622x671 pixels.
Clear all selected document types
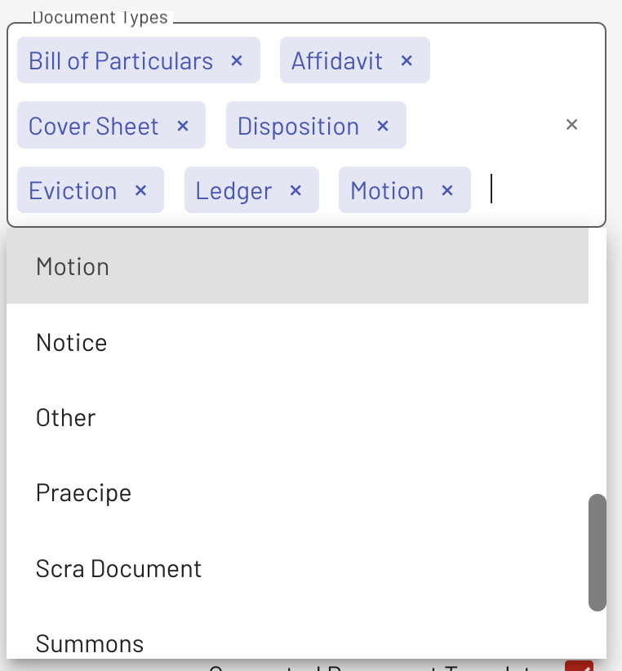pyautogui.click(x=571, y=125)
